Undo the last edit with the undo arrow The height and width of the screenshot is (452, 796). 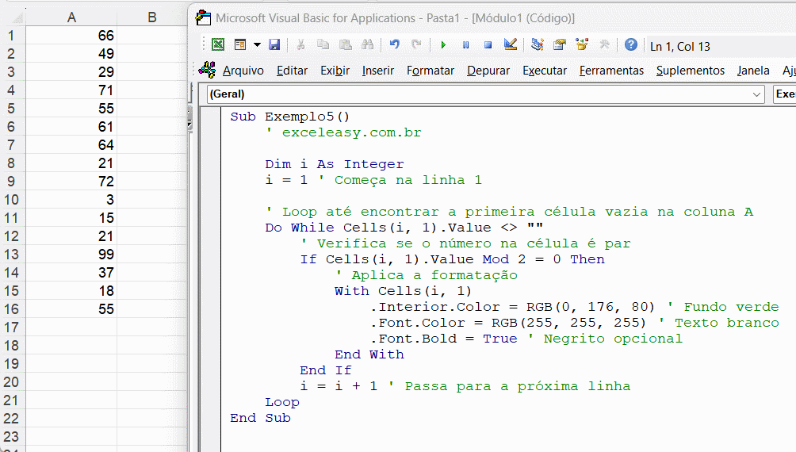pos(395,45)
